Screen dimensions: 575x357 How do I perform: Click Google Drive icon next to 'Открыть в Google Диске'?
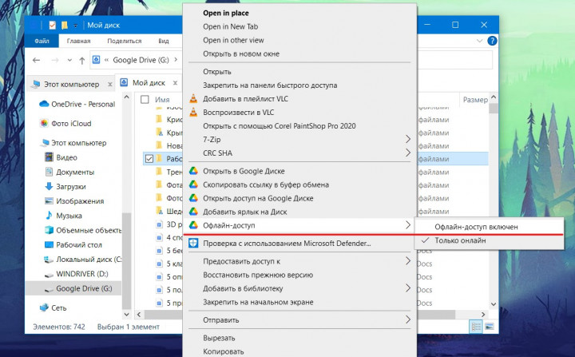click(192, 171)
